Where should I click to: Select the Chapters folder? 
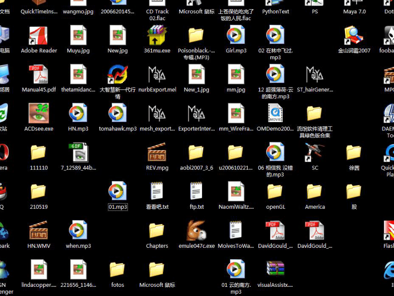pyautogui.click(x=157, y=230)
